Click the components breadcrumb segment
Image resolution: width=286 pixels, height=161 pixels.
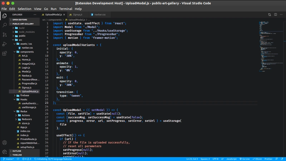[55, 20]
